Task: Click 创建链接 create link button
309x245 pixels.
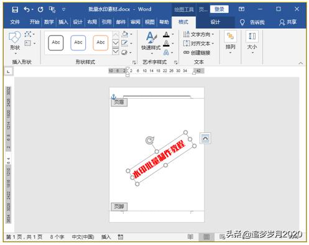Action: pyautogui.click(x=197, y=53)
